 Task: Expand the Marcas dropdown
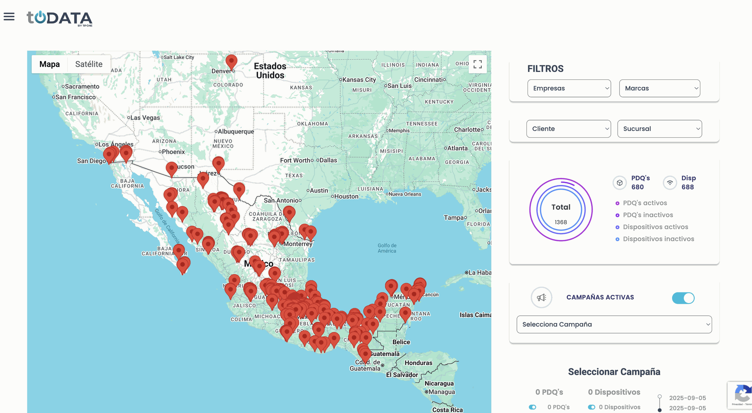(660, 88)
